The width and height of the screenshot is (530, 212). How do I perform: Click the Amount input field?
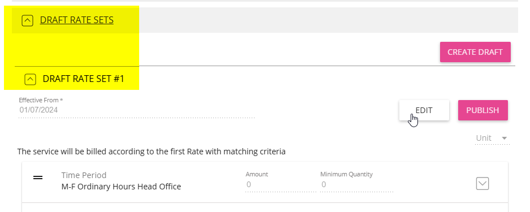(x=281, y=185)
